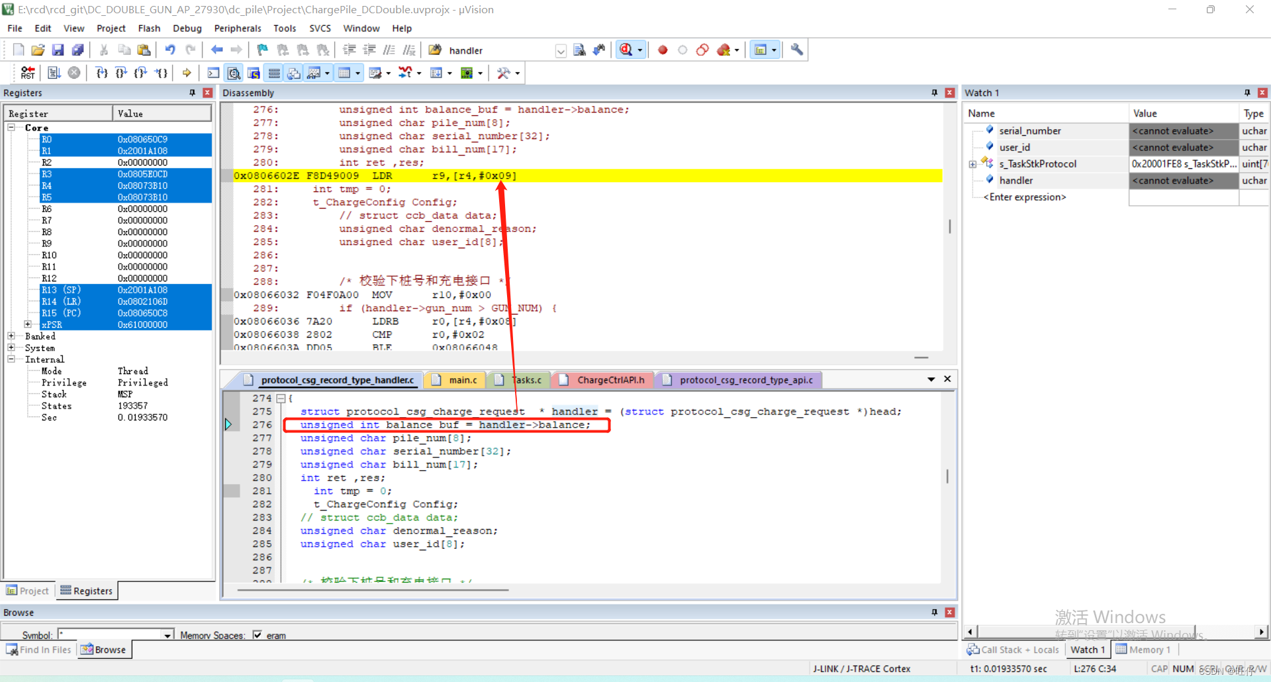Run the program
The height and width of the screenshot is (682, 1271).
(x=54, y=73)
